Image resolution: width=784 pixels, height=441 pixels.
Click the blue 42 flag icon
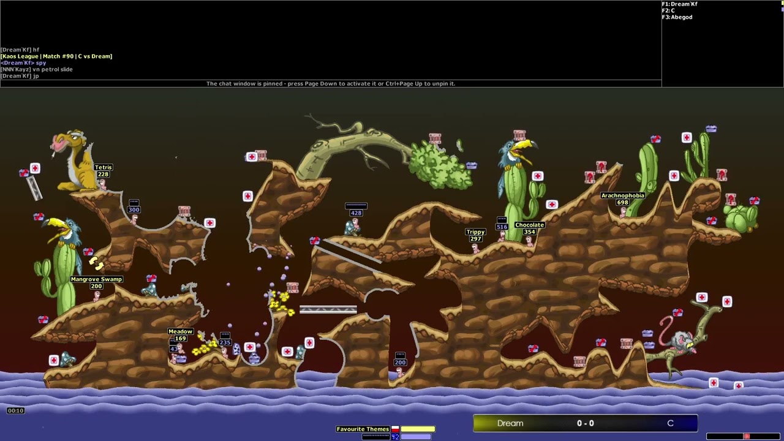395,437
